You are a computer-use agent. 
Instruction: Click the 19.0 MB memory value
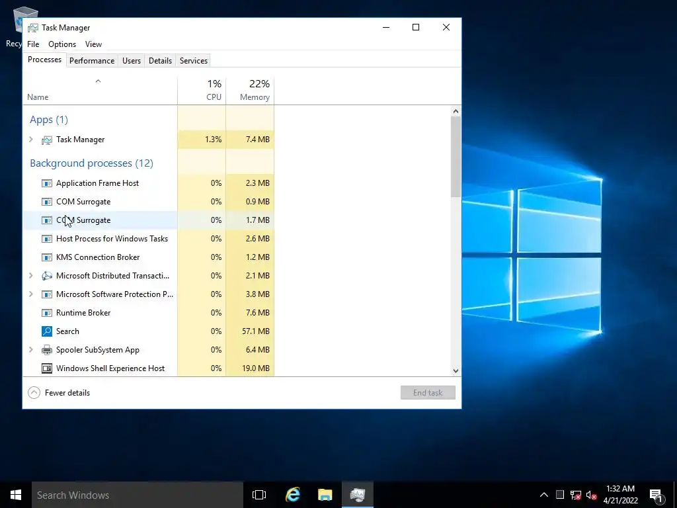[x=256, y=368]
